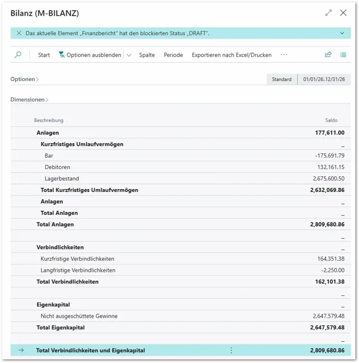Viewport: 359px width, 363px height.
Task: Expand the Optionen section
Action: pyautogui.click(x=24, y=79)
